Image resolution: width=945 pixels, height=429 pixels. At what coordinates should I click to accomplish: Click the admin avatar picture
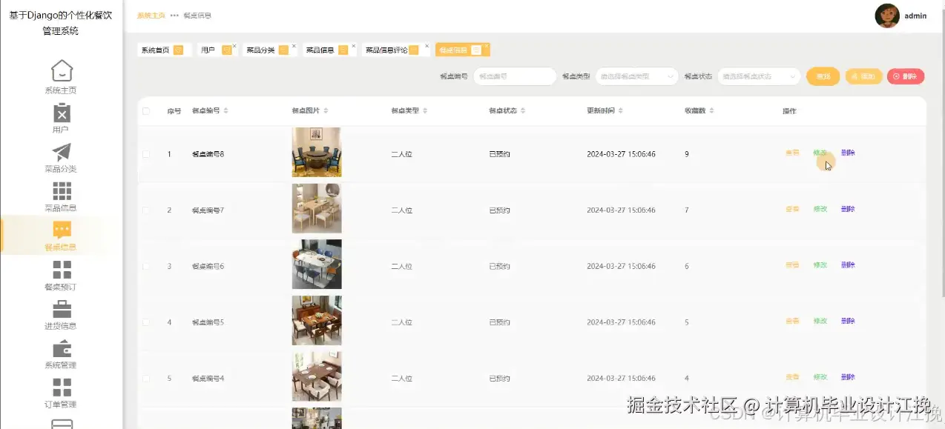coord(887,16)
